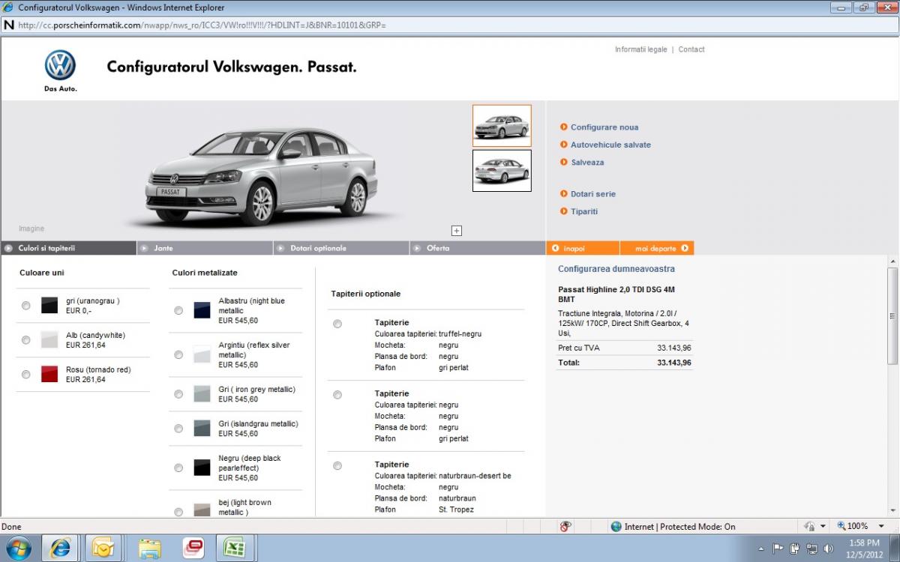This screenshot has height=562, width=900.
Task: Click the Salveaza link
Action: coord(587,162)
